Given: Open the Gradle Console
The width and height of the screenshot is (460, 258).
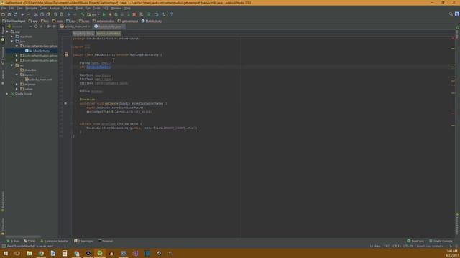Looking at the screenshot, I should (441, 241).
